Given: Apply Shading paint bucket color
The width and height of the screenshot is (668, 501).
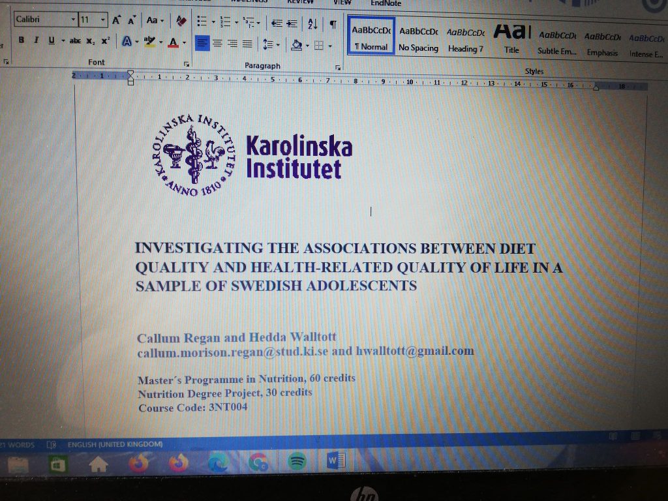Looking at the screenshot, I should point(297,45).
